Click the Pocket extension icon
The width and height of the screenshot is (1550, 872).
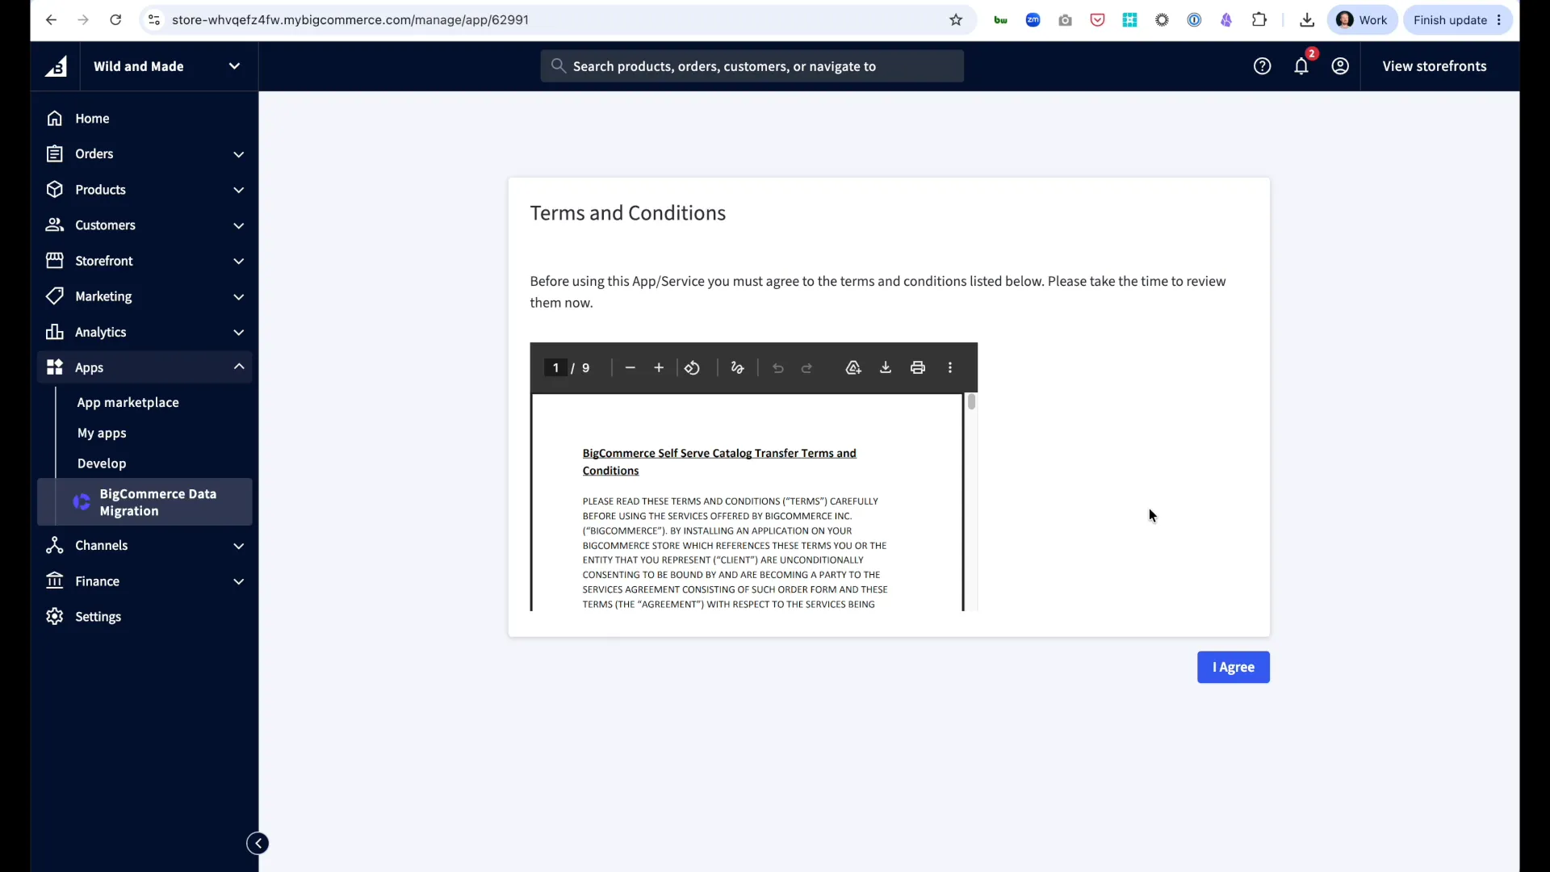pos(1098,20)
